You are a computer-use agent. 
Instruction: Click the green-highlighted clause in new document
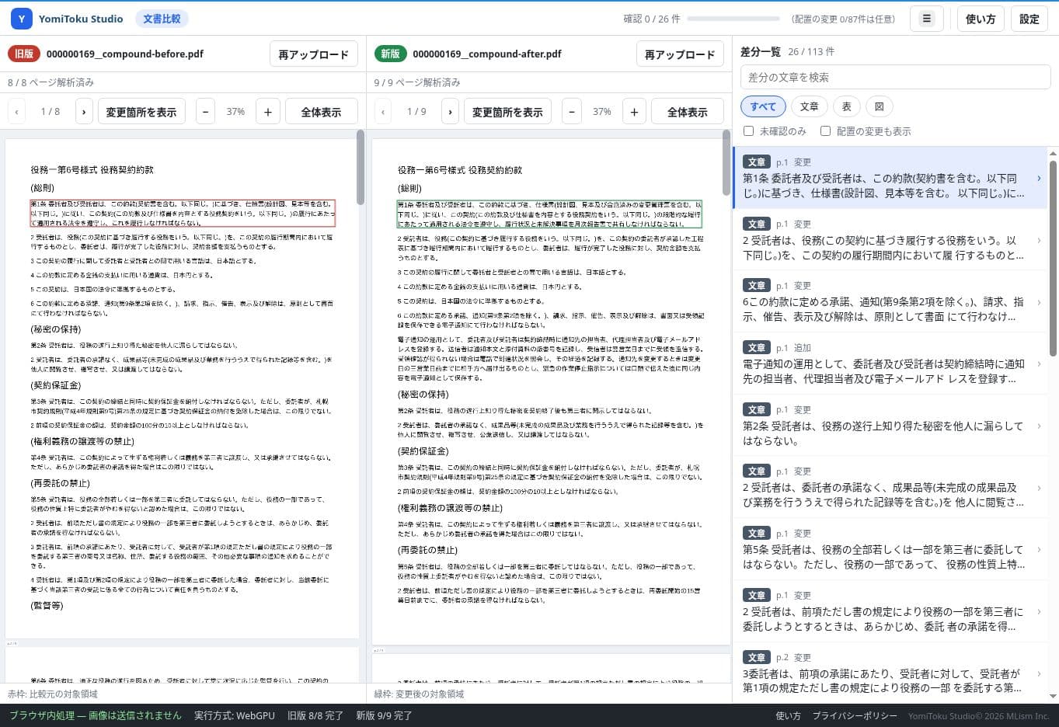click(549, 214)
